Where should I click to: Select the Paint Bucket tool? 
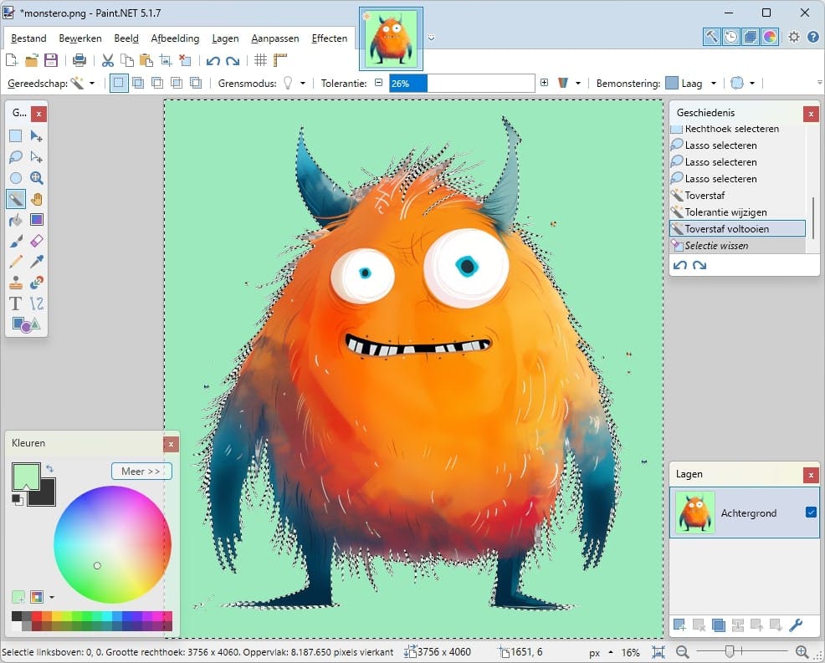pyautogui.click(x=16, y=220)
